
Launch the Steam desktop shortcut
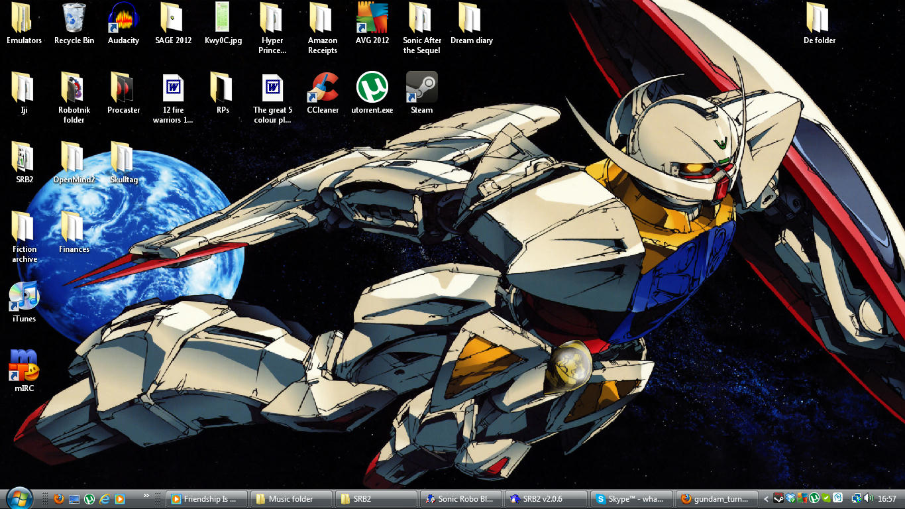[422, 94]
